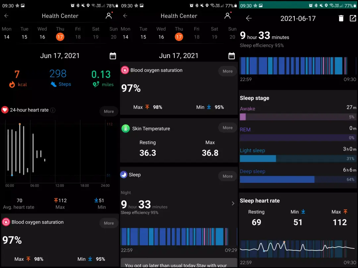This screenshot has width=358, height=268.
Task: Tap the green Skin Temperature thermometer icon
Action: click(x=125, y=128)
